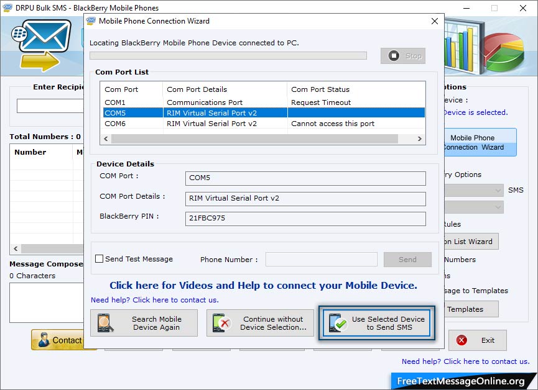Click the red X phone icon on Continue without Device Selection

click(221, 323)
